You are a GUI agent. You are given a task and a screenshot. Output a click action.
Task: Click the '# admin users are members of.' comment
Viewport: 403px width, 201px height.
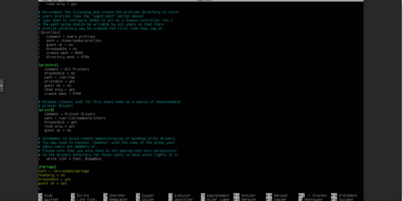click(x=68, y=147)
